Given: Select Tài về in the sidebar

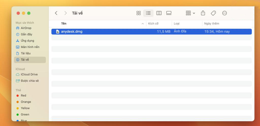Looking at the screenshot, I should tap(30, 60).
